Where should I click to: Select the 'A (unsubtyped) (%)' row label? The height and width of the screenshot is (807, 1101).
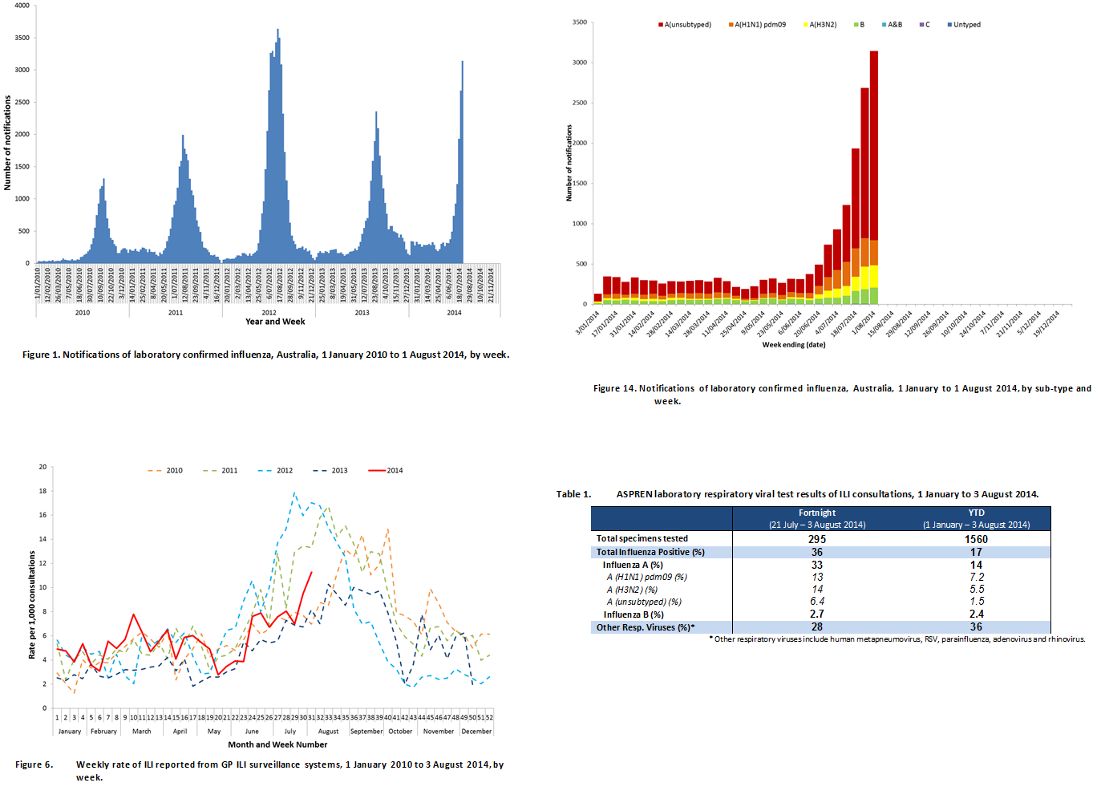click(644, 602)
